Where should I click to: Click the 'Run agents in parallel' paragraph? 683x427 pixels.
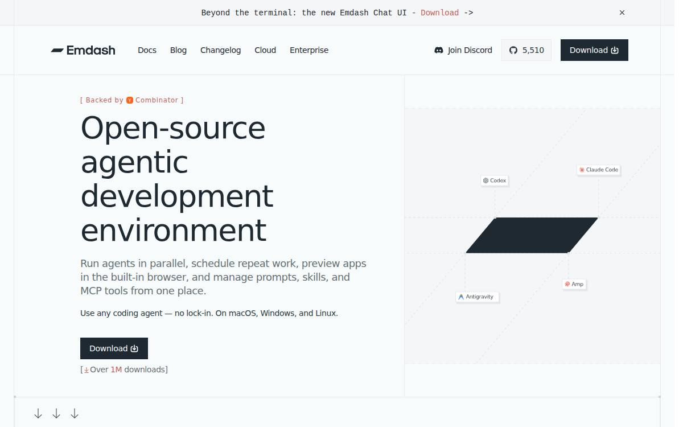(223, 277)
